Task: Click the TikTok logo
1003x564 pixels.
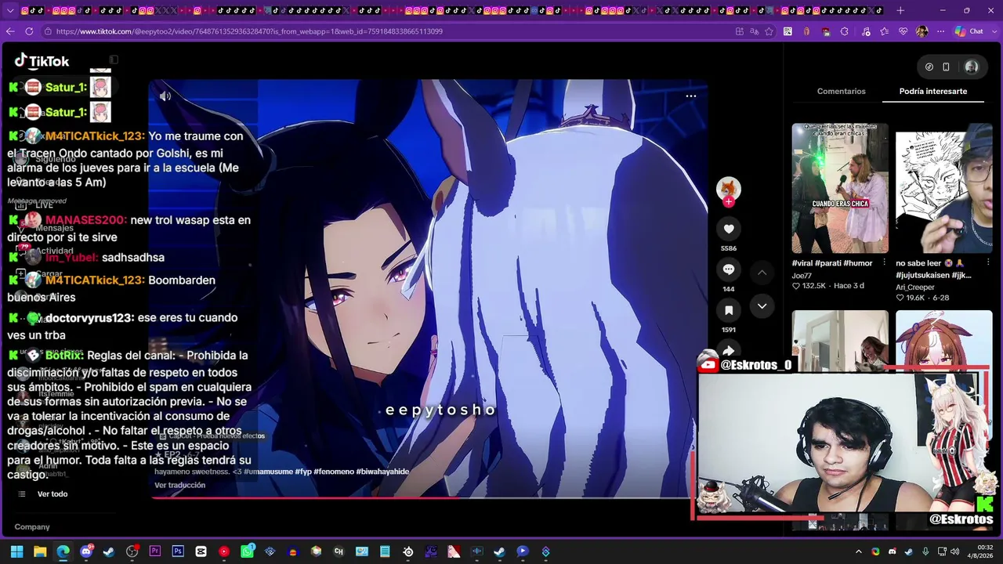Action: tap(42, 61)
